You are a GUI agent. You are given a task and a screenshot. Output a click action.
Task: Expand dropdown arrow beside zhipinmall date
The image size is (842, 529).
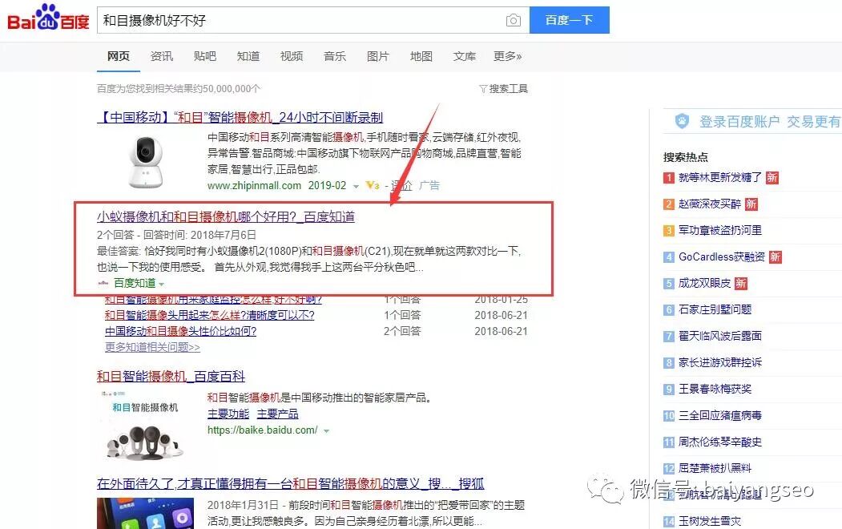356,187
